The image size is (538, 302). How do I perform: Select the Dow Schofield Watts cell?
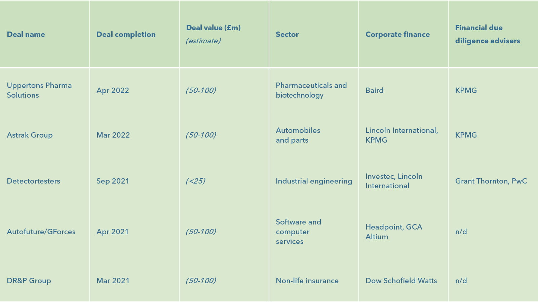(401, 281)
